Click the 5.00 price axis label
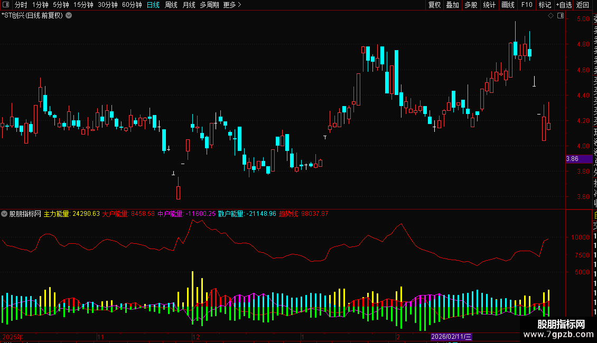This screenshot has width=597, height=343. click(x=583, y=19)
